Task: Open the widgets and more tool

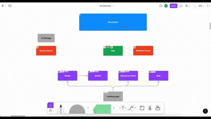Action: click(158, 108)
